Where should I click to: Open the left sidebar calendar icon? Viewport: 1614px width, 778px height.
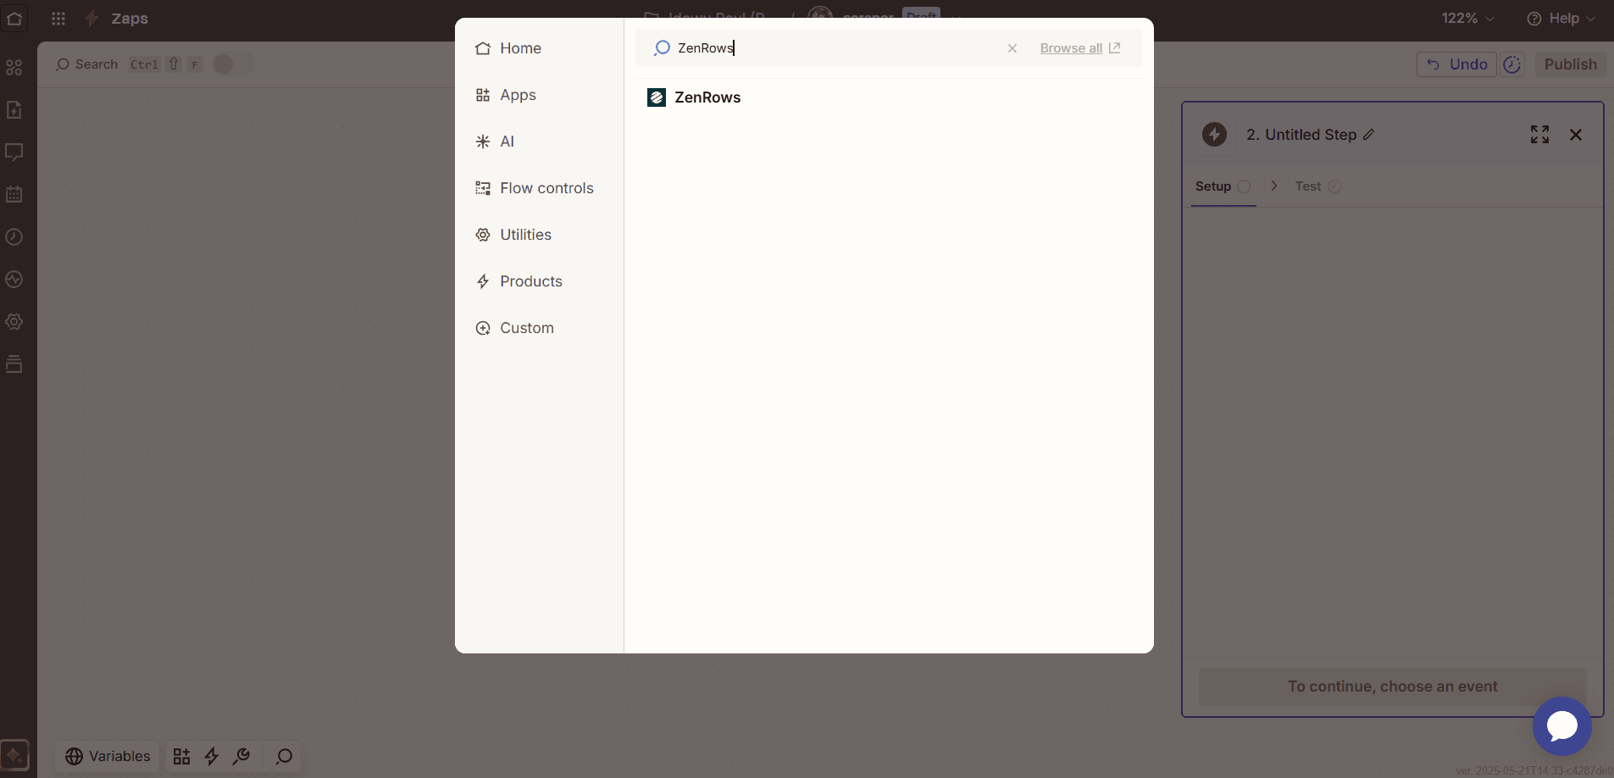click(14, 194)
